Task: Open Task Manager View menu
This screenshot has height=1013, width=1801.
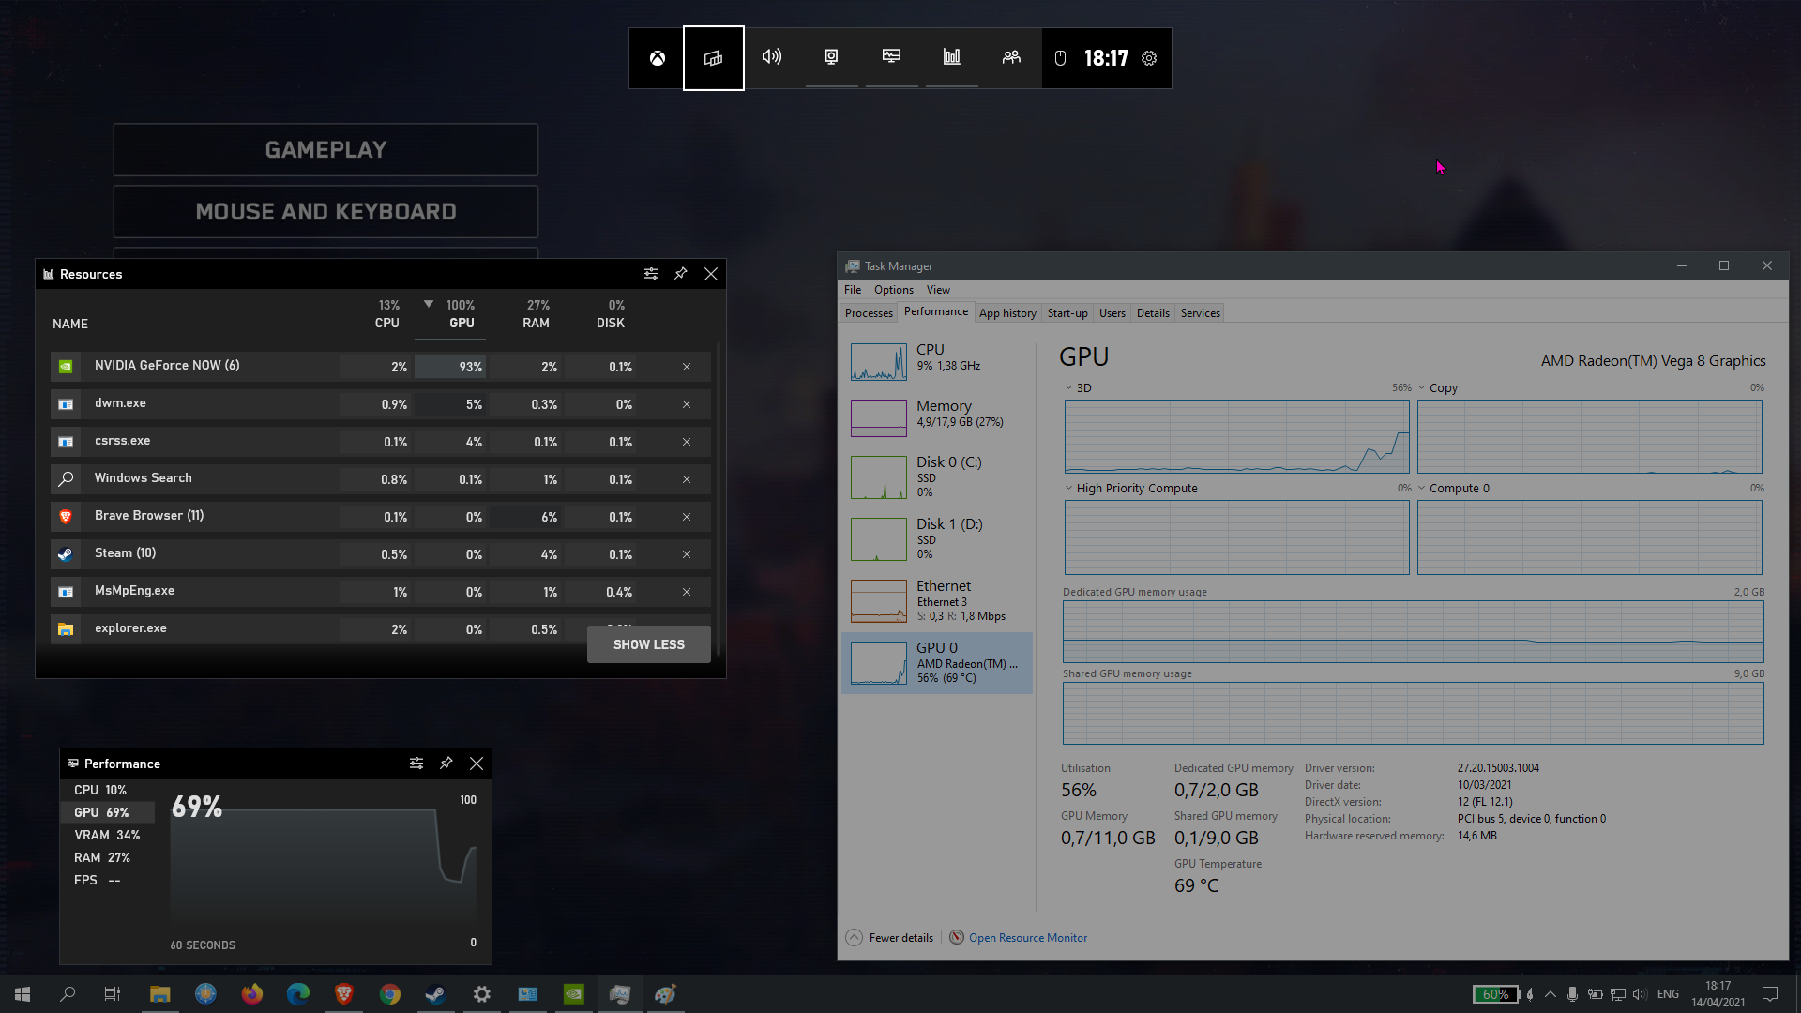Action: 938,290
